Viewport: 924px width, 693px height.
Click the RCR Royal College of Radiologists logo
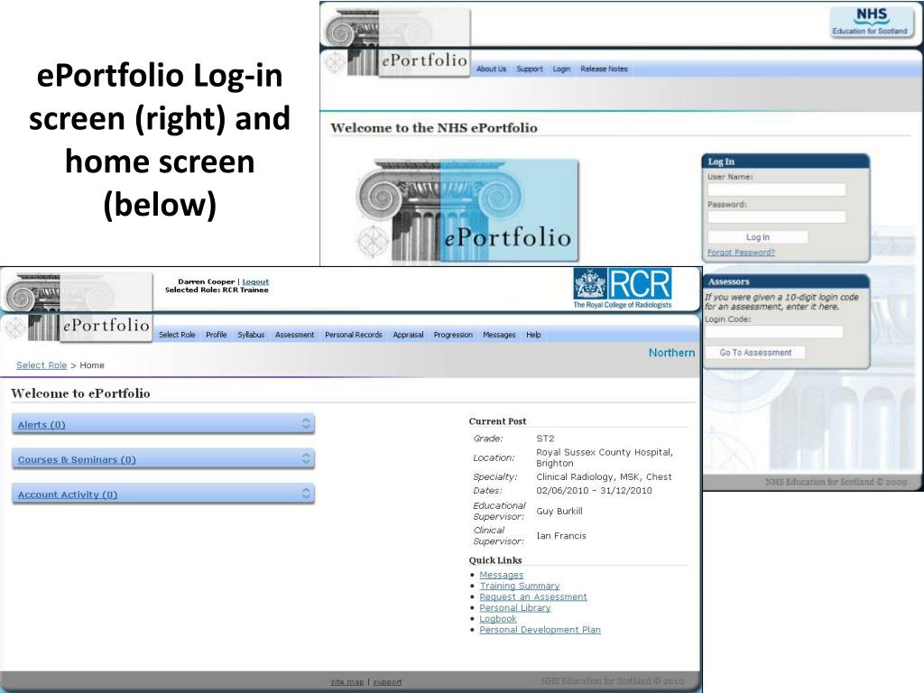pyautogui.click(x=623, y=288)
